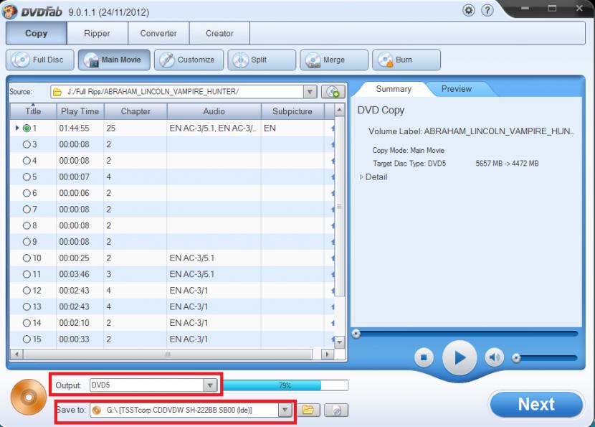Image resolution: width=595 pixels, height=427 pixels.
Task: Expand the Detail section in Summary
Action: (362, 177)
